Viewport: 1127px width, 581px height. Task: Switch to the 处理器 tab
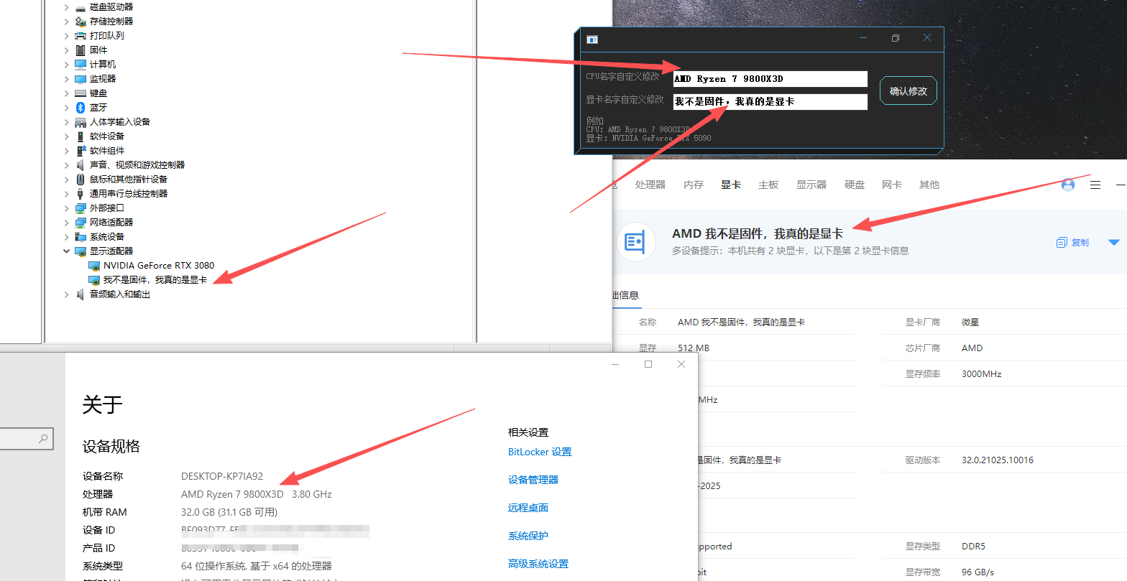(x=650, y=185)
